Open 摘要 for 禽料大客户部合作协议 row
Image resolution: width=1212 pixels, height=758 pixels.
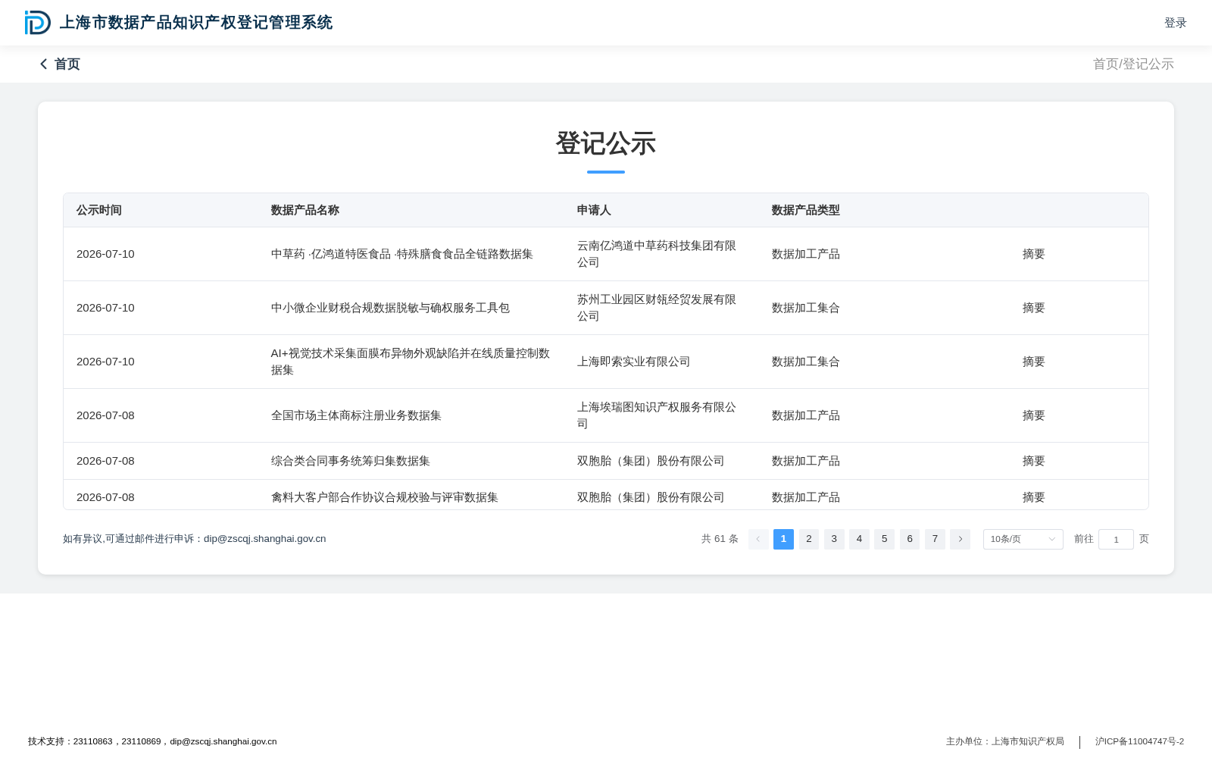click(x=1034, y=497)
